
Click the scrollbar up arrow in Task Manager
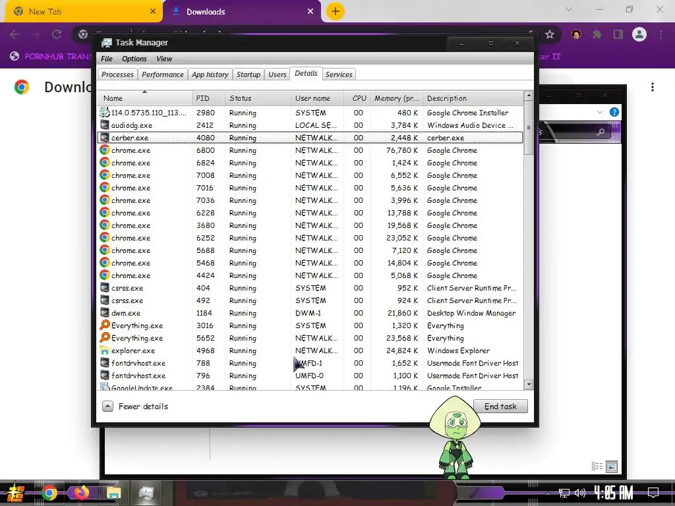point(529,96)
